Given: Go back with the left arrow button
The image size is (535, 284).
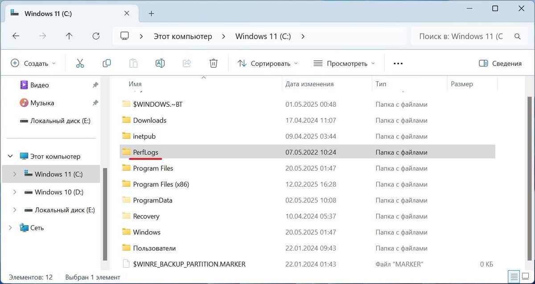Looking at the screenshot, I should (x=16, y=36).
